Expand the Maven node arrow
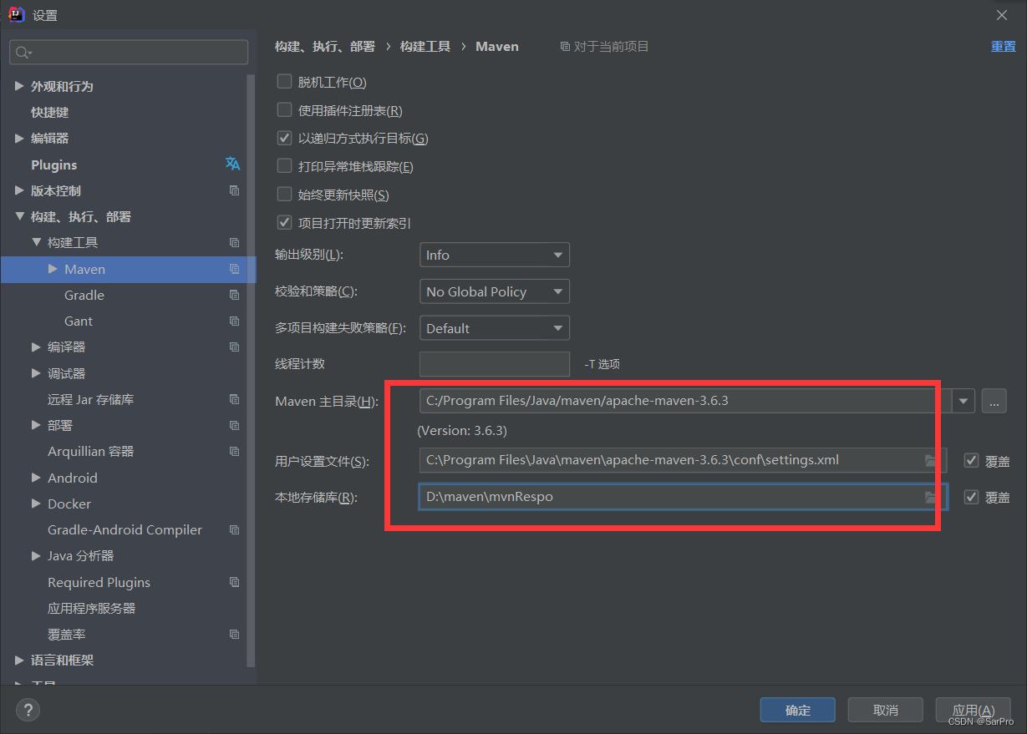This screenshot has height=734, width=1027. click(x=53, y=269)
